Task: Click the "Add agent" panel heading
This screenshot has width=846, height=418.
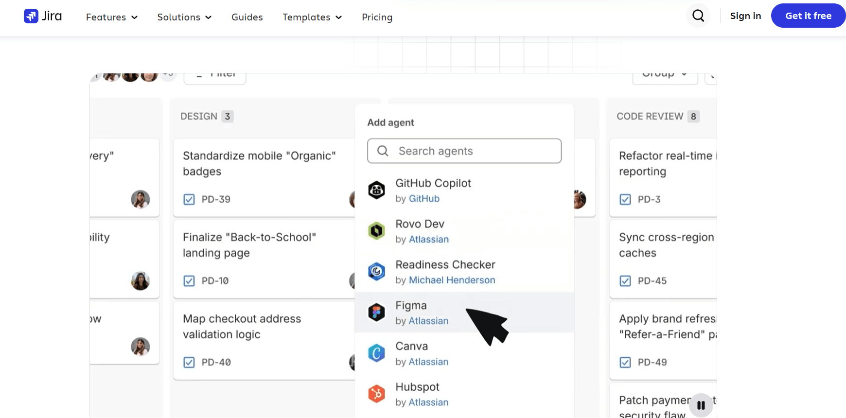Action: pyautogui.click(x=390, y=122)
